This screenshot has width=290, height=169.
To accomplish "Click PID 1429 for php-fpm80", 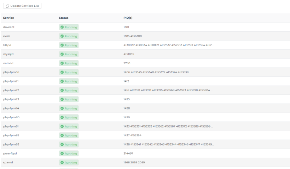I will pos(127,117).
